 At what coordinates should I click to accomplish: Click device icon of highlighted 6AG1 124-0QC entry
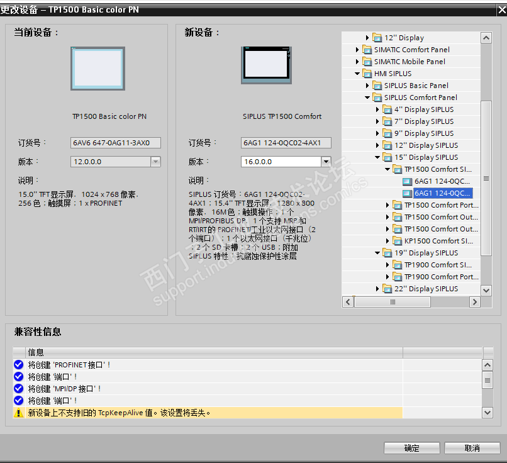(407, 193)
